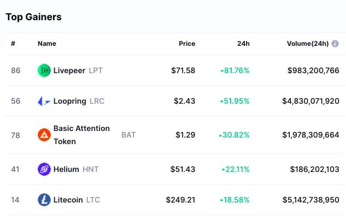Click the Helium coin logo icon

tap(44, 169)
